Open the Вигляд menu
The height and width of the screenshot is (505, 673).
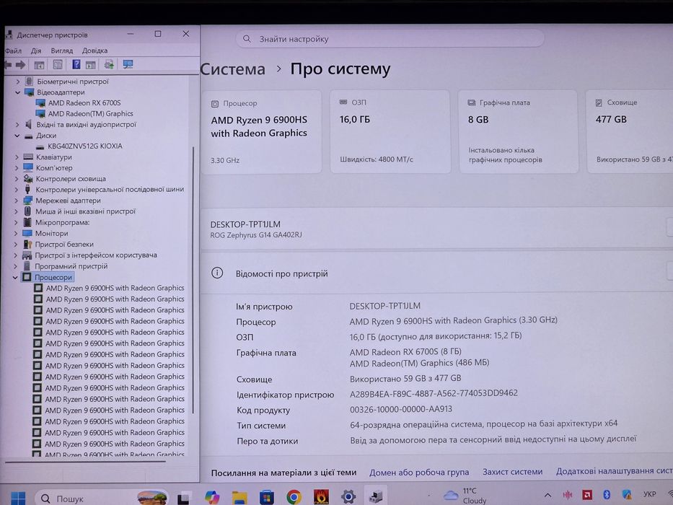[x=62, y=50]
